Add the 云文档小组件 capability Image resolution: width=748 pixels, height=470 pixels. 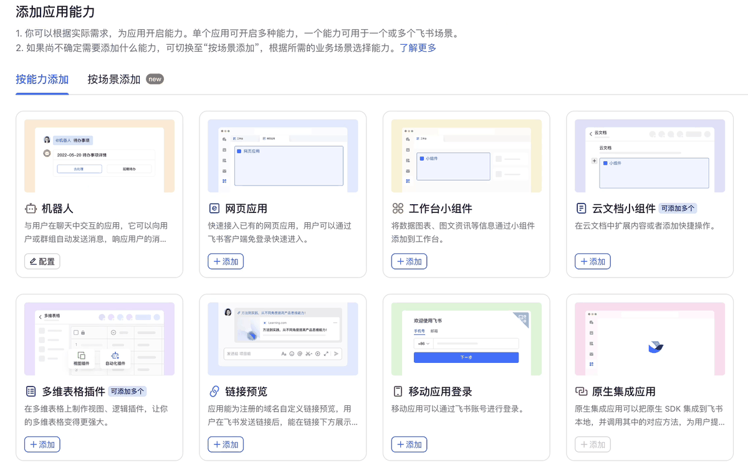(x=593, y=261)
